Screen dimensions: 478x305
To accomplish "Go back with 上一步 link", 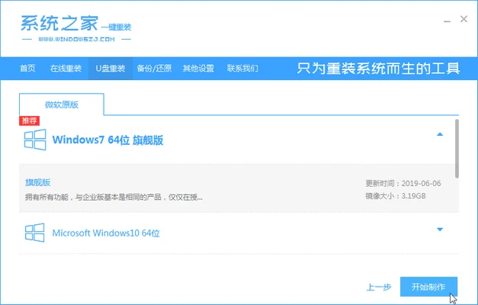I will pos(379,287).
